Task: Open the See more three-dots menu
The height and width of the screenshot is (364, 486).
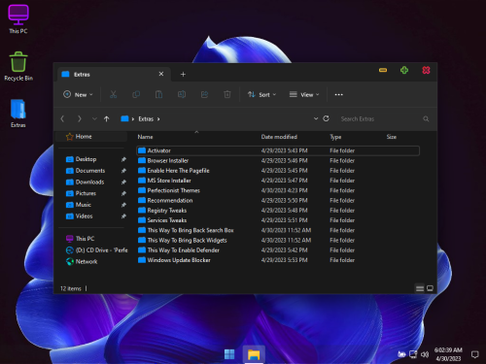Action: [x=338, y=94]
